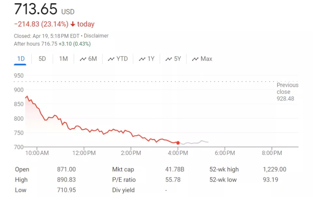The image size is (313, 197).
Task: Switch to the 5D chart tab
Action: (42, 59)
